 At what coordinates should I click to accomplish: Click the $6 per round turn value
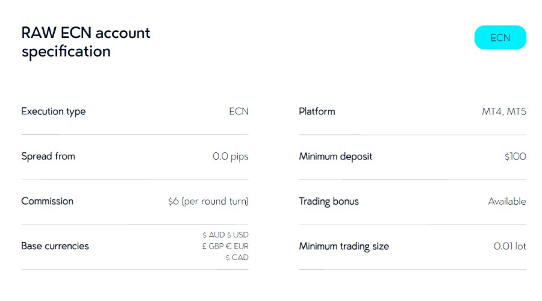click(x=208, y=202)
